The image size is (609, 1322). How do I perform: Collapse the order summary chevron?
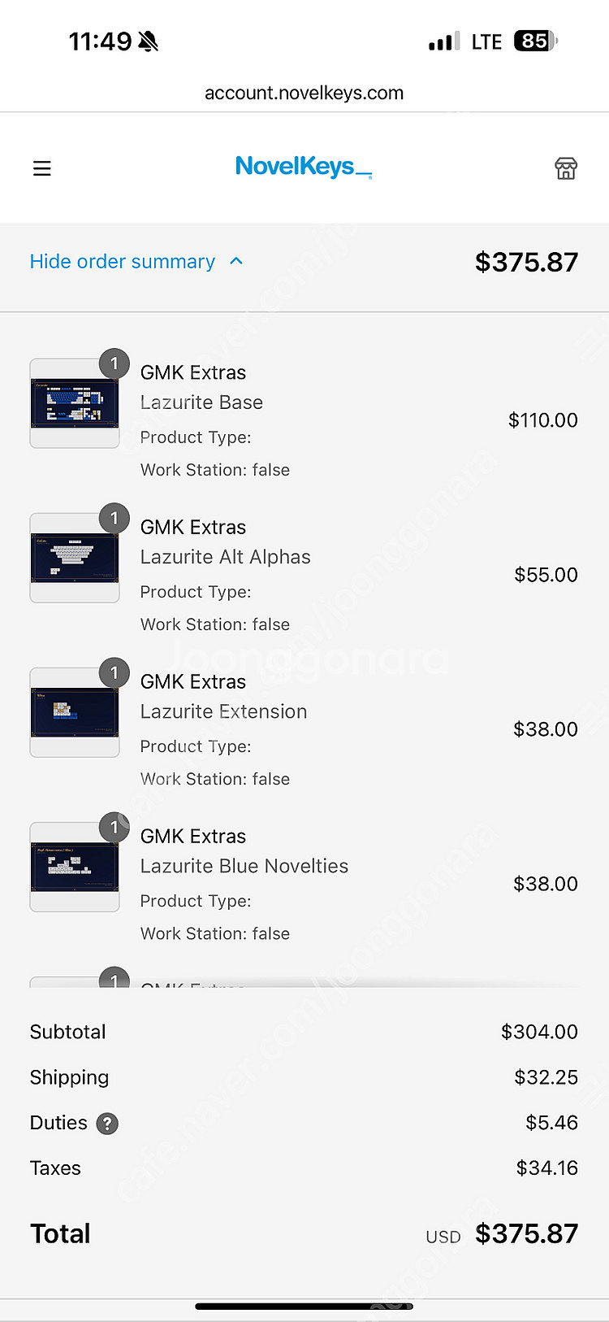(x=236, y=261)
